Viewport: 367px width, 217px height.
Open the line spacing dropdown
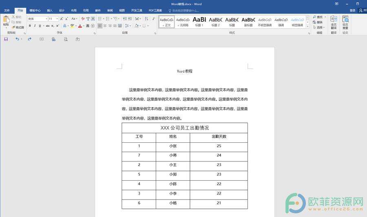coord(128,26)
